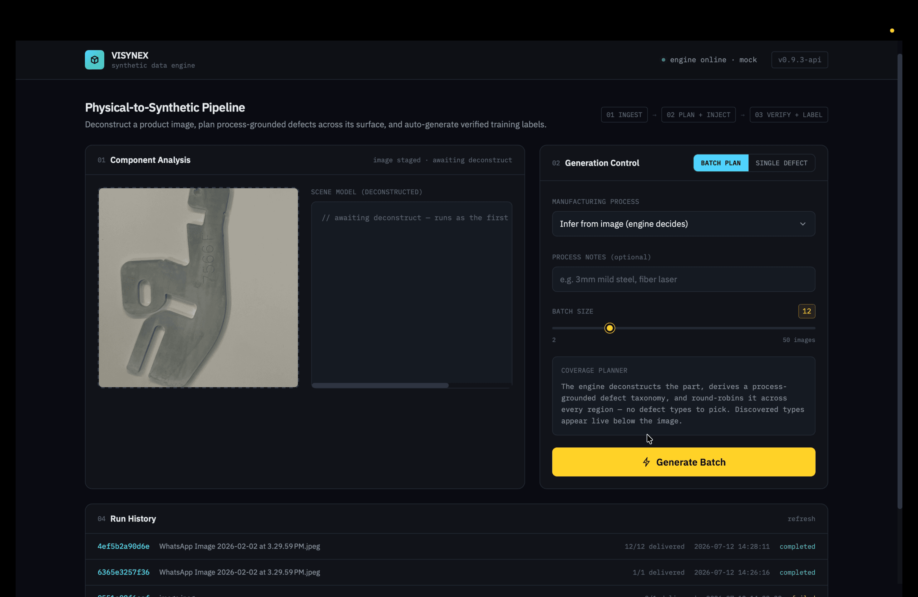Viewport: 918px width, 597px height.
Task: Click the SCENE MODEL (DECONSTRUCTED) label
Action: tap(367, 192)
